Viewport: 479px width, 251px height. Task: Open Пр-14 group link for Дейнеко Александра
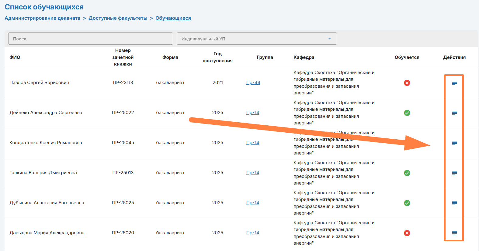pyautogui.click(x=252, y=113)
